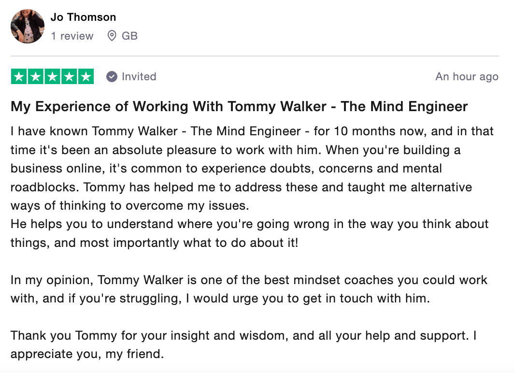
Task: Click the location pin icon
Action: (112, 36)
